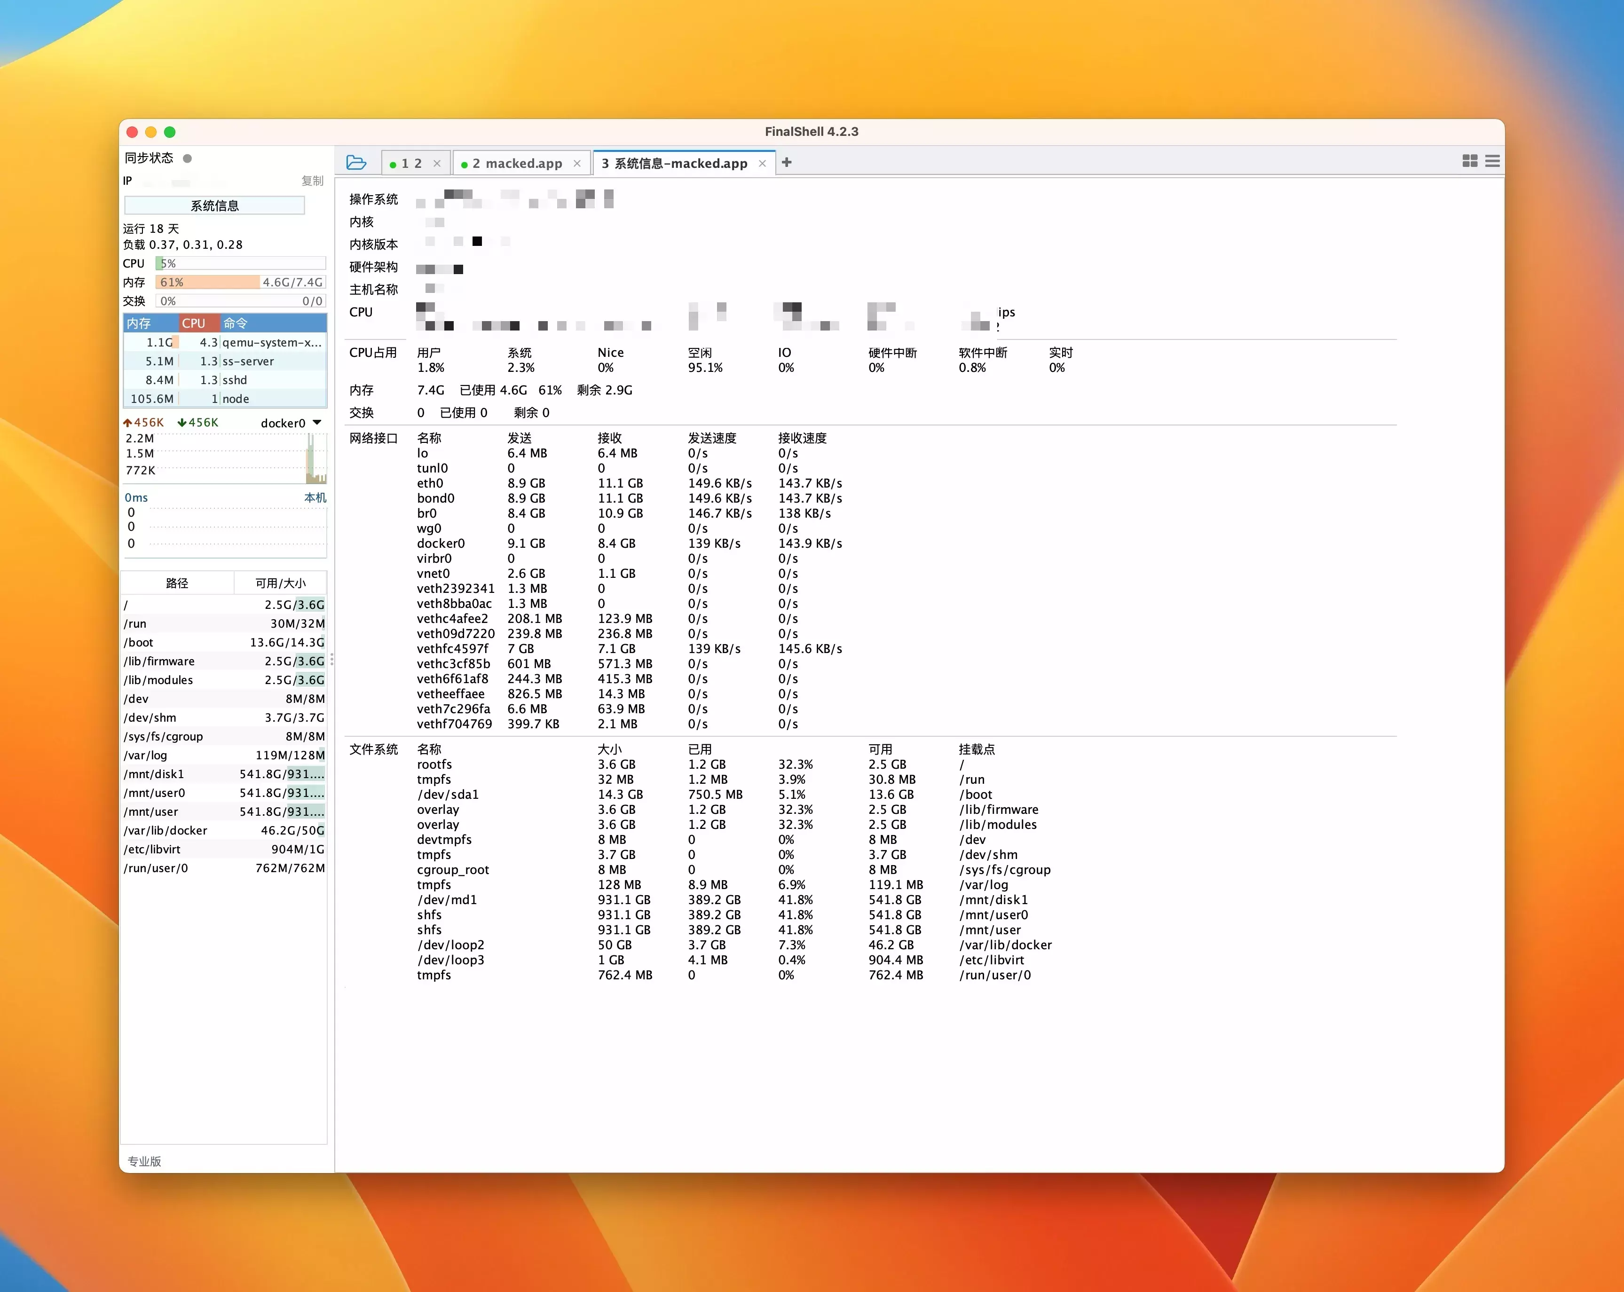Viewport: 1624px width, 1292px height.
Task: Add a new tab with plus icon
Action: 787,163
